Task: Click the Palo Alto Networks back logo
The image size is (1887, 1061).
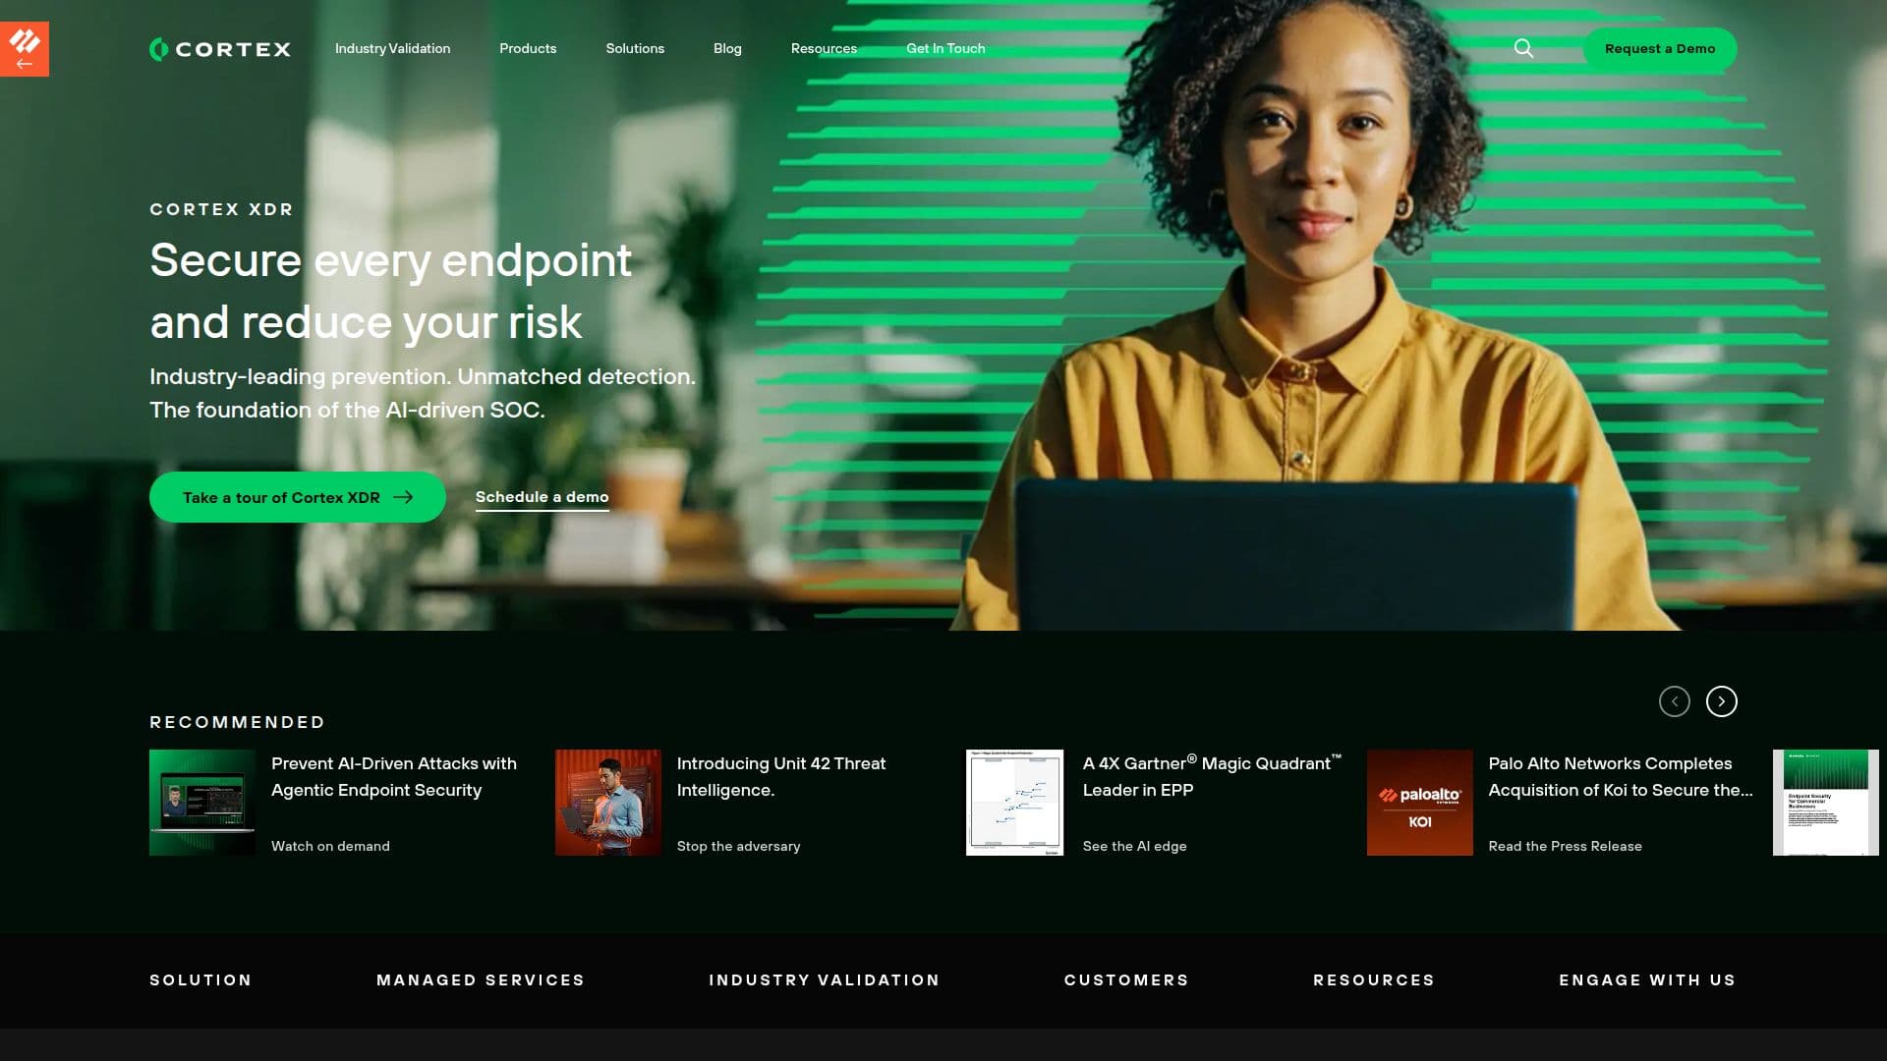Action: (25, 48)
